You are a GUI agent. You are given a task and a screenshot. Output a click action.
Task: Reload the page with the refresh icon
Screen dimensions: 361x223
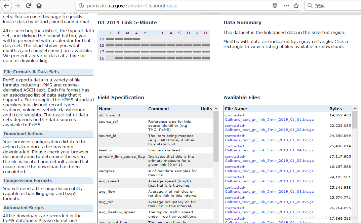click(x=28, y=6)
